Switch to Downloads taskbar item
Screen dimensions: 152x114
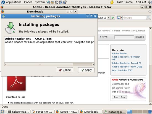[90, 112]
